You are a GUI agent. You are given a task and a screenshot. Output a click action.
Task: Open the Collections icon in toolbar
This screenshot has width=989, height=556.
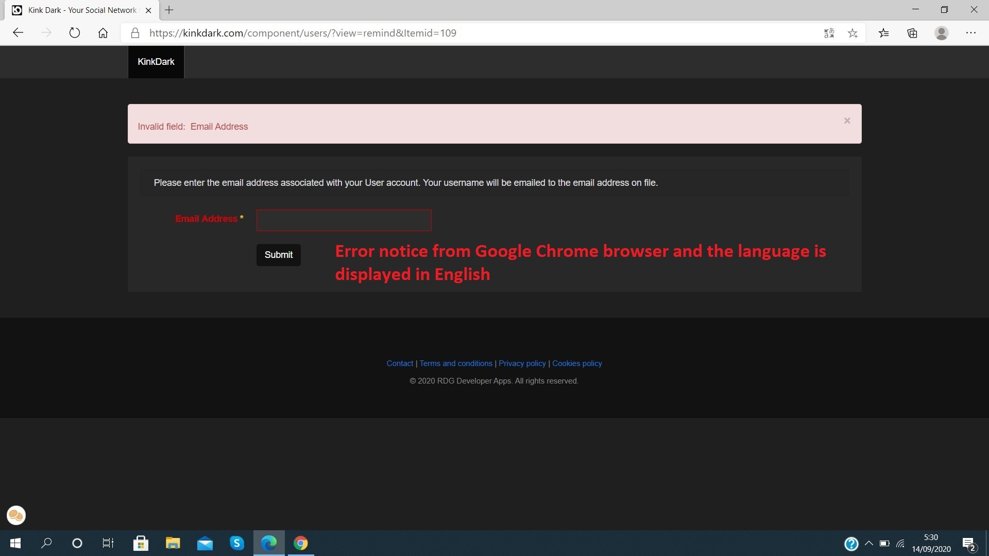pyautogui.click(x=912, y=33)
